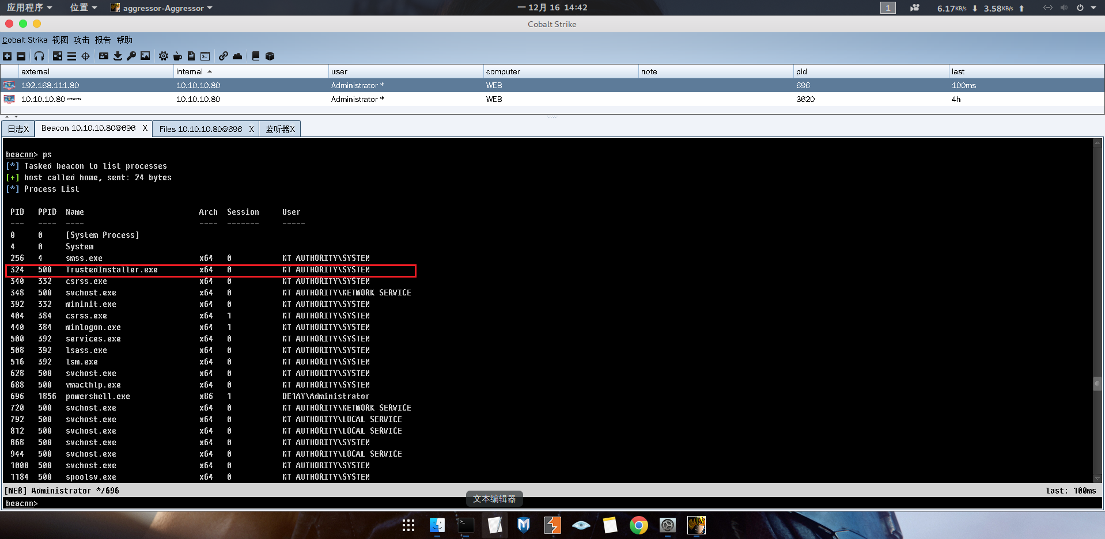Open the show applications grid dock icon

coord(408,525)
